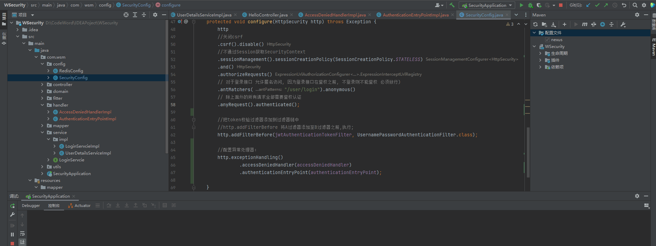656x246 pixels.
Task: Collapse all nodes in the Maven panel
Action: coord(611,24)
